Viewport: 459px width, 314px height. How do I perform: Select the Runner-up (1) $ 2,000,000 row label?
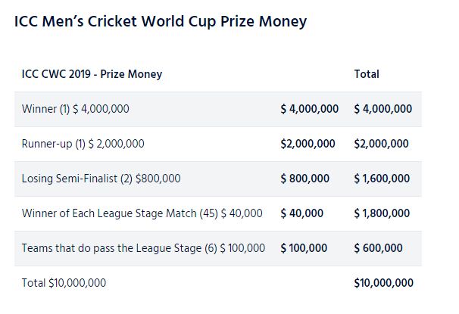83,144
